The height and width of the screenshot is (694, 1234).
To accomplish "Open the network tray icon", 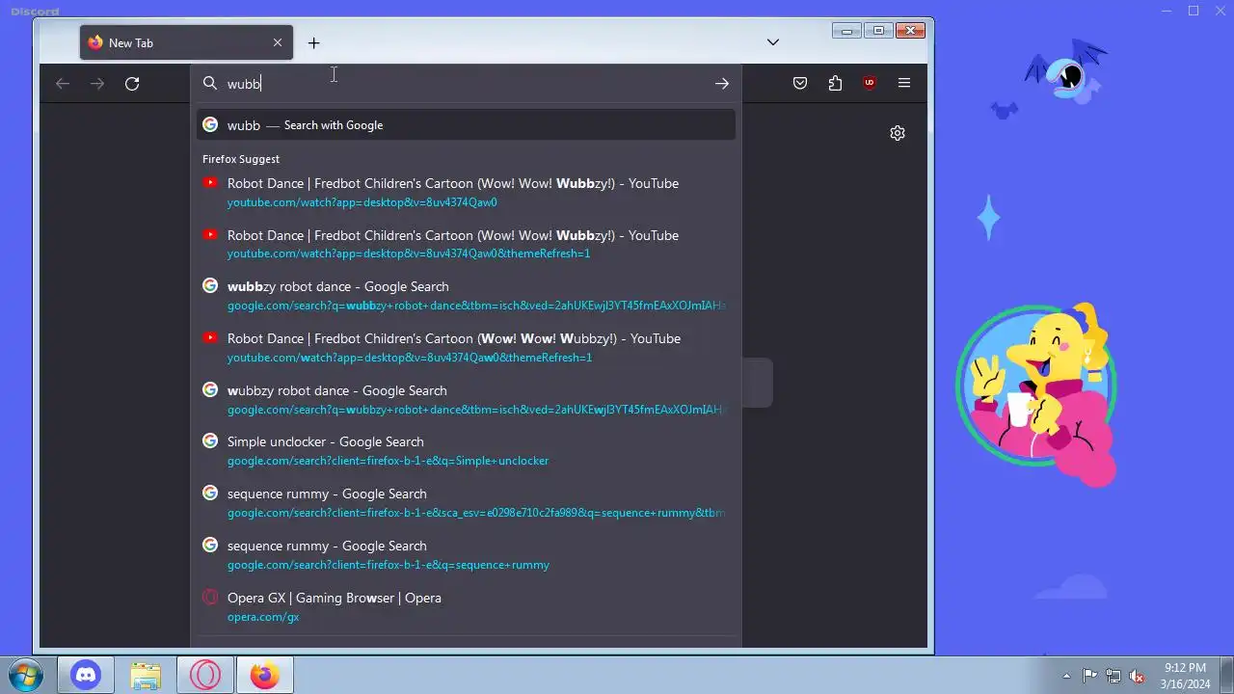I will click(1113, 676).
